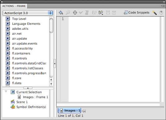Open the panel options menu icon
166x120 pixels.
[163, 6]
